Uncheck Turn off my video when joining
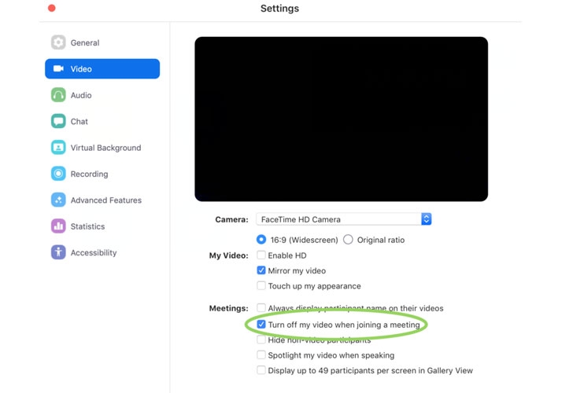 [261, 325]
